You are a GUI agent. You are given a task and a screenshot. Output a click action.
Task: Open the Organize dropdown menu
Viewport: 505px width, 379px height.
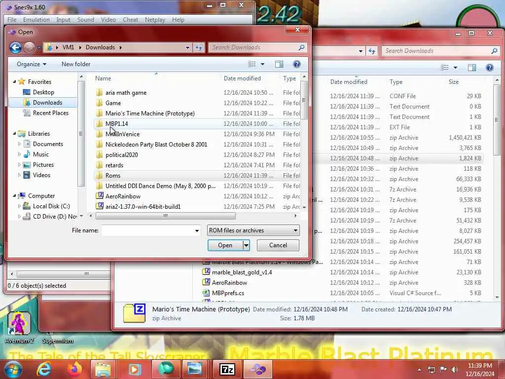(32, 64)
